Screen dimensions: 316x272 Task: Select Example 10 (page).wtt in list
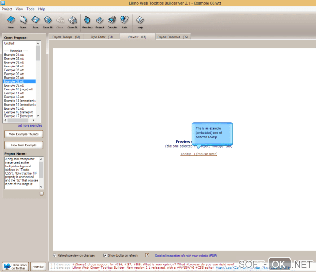(19, 89)
